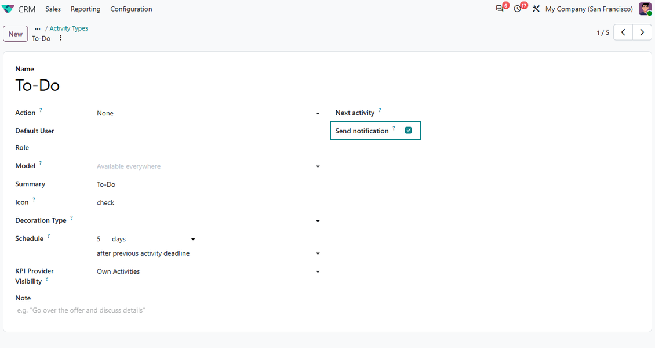Click the CRM app logo icon
Screen dimensions: 655x348
[8, 9]
